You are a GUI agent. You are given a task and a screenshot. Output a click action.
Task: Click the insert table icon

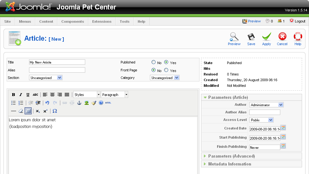tap(28, 111)
